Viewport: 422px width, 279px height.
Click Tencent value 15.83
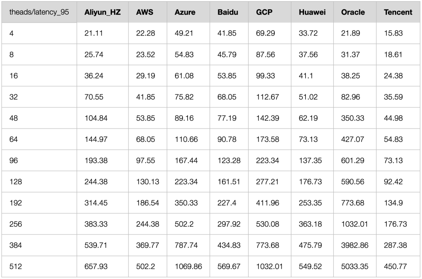398,33
